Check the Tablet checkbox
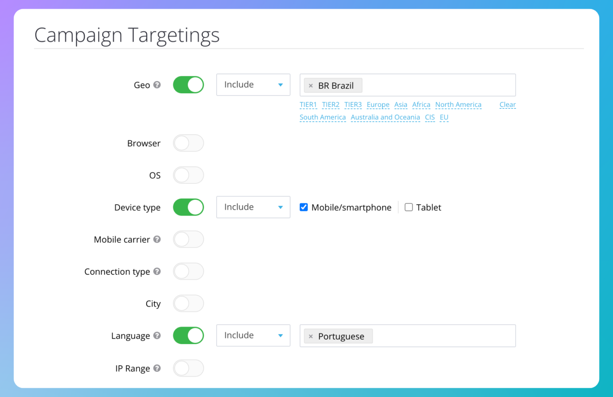Screen dimensions: 613x397 pos(409,207)
